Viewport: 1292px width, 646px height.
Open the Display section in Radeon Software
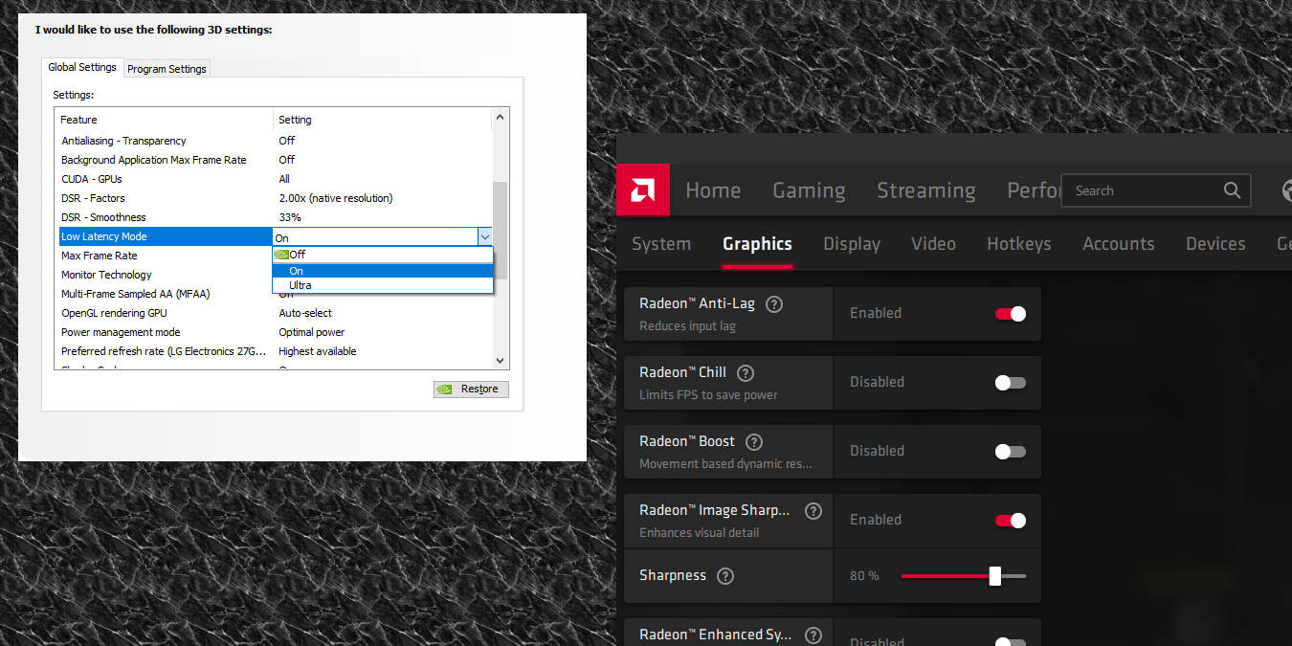pos(851,243)
